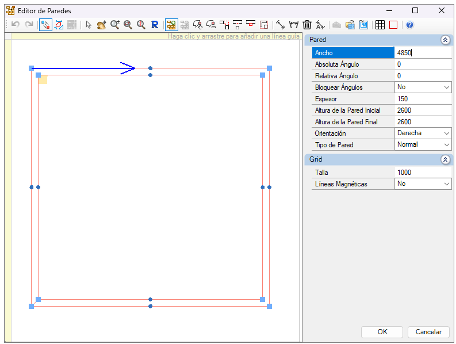The height and width of the screenshot is (344, 456).
Task: Open the Tipo de Pared dropdown
Action: (x=423, y=144)
